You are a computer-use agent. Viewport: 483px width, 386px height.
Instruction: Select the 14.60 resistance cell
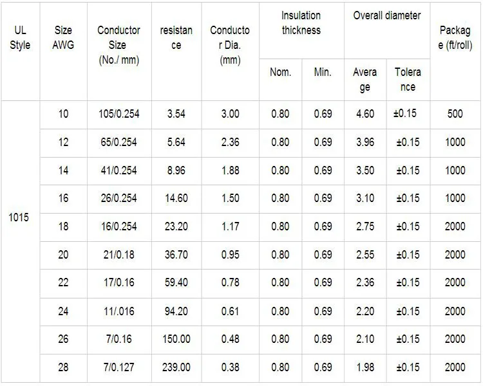click(x=176, y=199)
